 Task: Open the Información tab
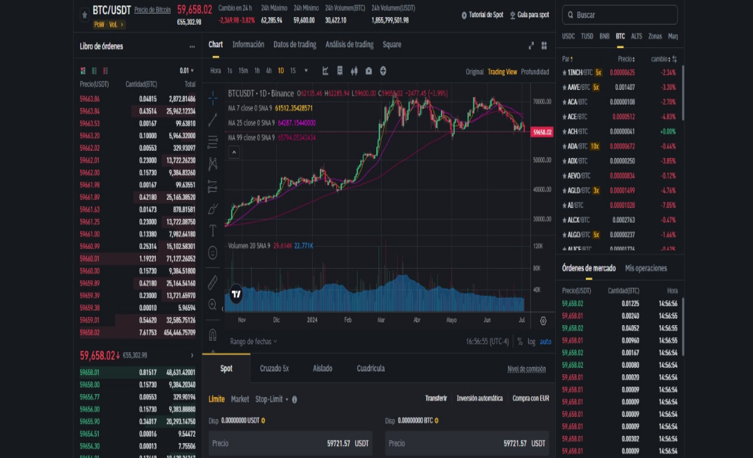click(x=248, y=45)
